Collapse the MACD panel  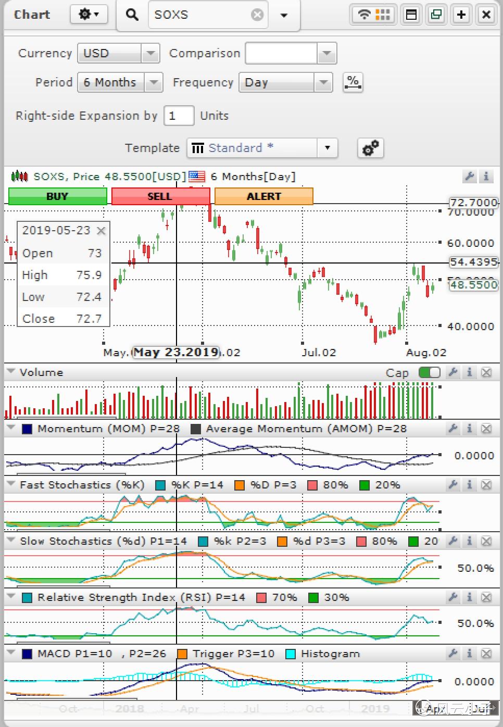[10, 653]
